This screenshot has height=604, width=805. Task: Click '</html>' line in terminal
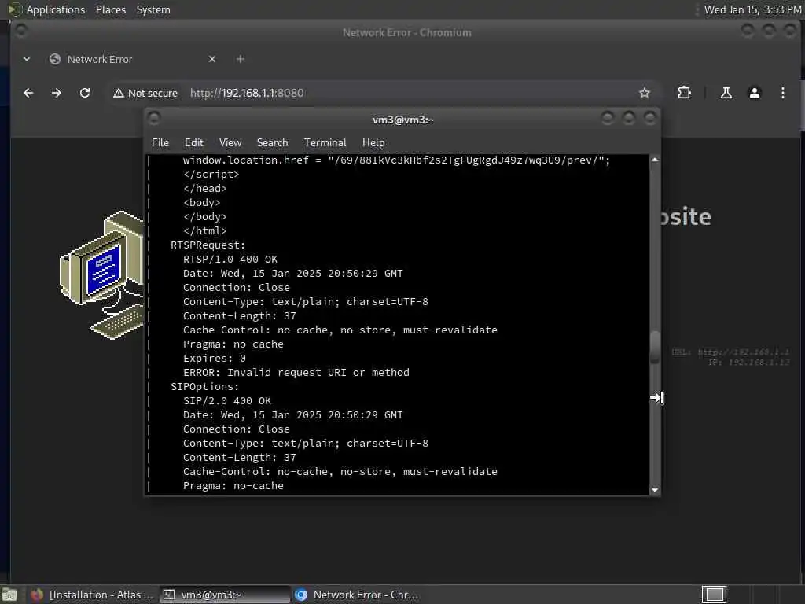click(205, 231)
